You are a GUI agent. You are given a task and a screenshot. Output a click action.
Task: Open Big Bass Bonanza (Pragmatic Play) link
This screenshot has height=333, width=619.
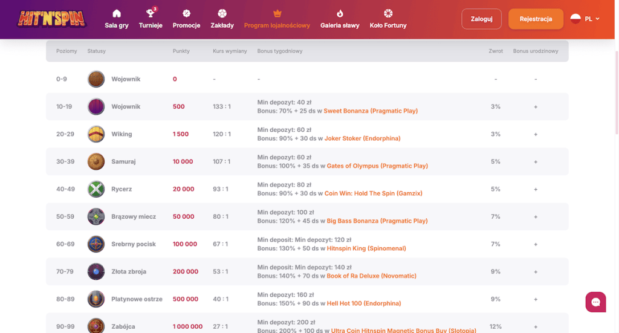coord(377,221)
